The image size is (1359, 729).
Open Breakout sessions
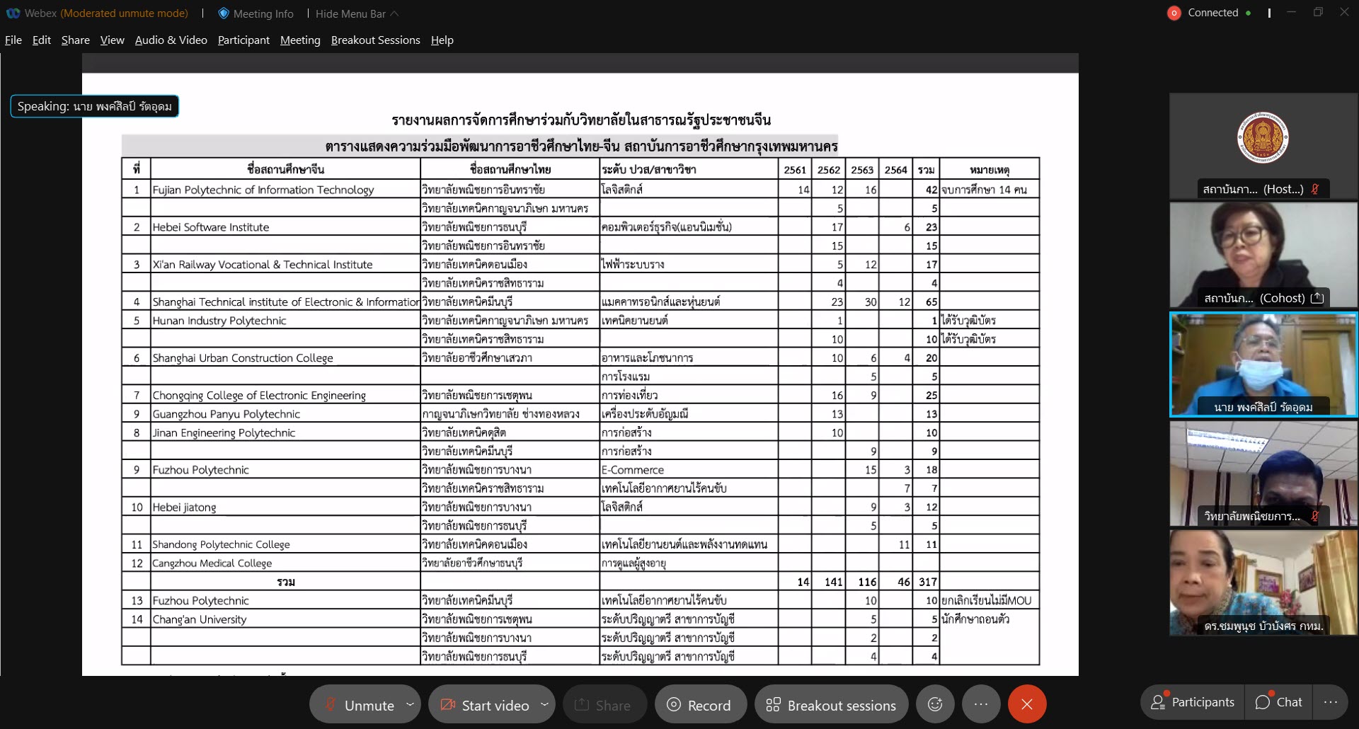(831, 705)
